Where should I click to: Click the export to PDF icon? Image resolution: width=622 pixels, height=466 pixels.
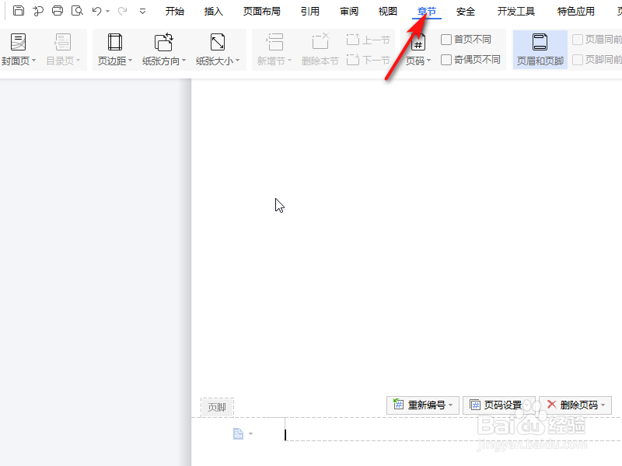click(x=38, y=11)
